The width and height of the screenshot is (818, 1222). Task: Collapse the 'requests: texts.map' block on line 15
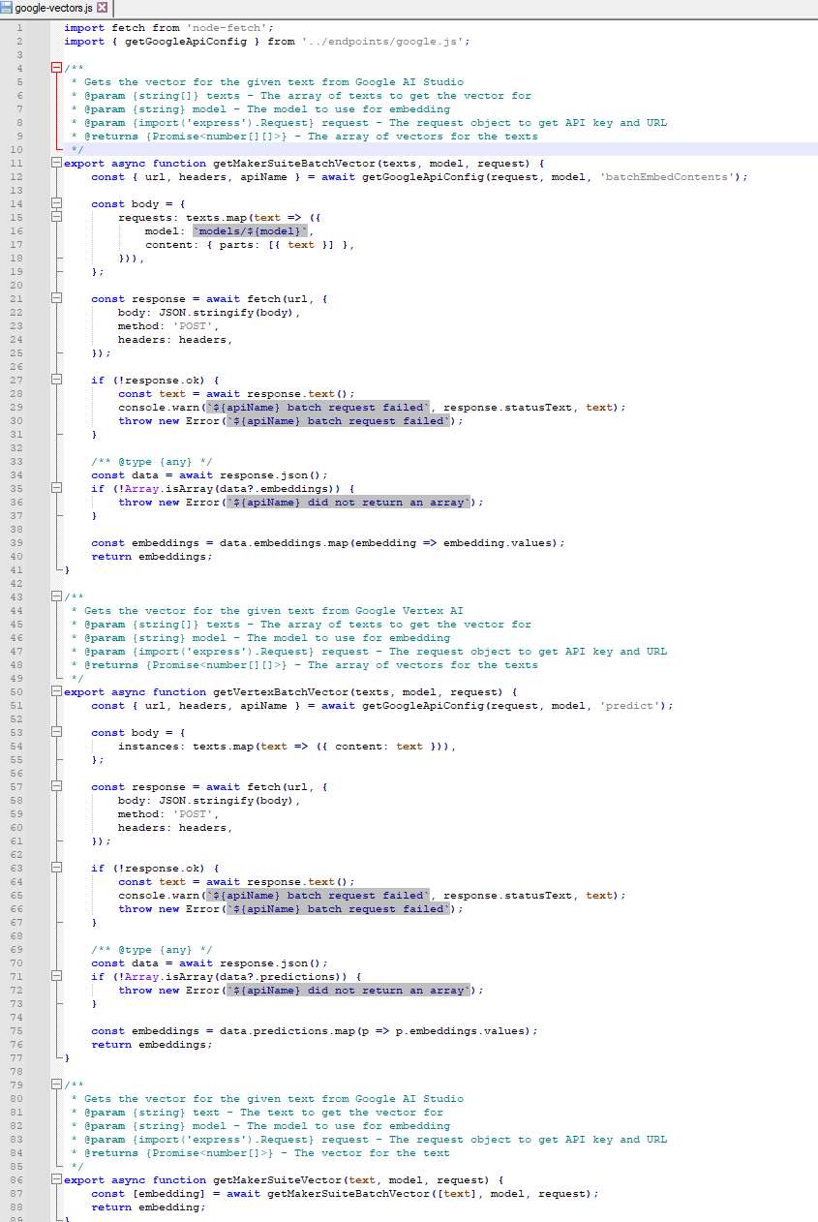point(56,217)
